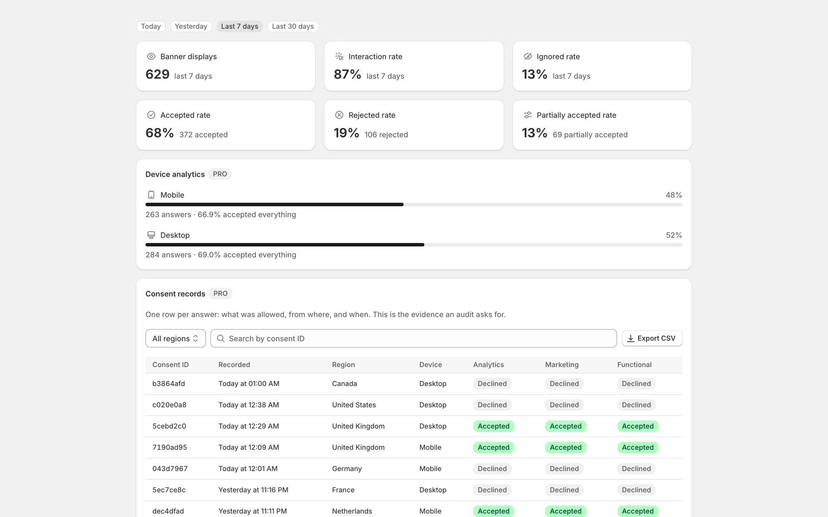Click '284 answers · 69.0% accepted everything' line
Viewport: 828px width, 517px height.
pyautogui.click(x=221, y=255)
